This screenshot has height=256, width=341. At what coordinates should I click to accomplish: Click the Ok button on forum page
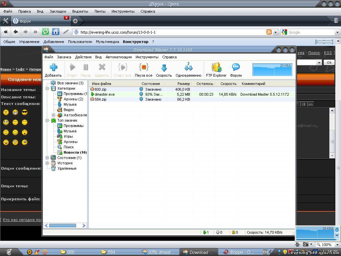click(x=329, y=62)
